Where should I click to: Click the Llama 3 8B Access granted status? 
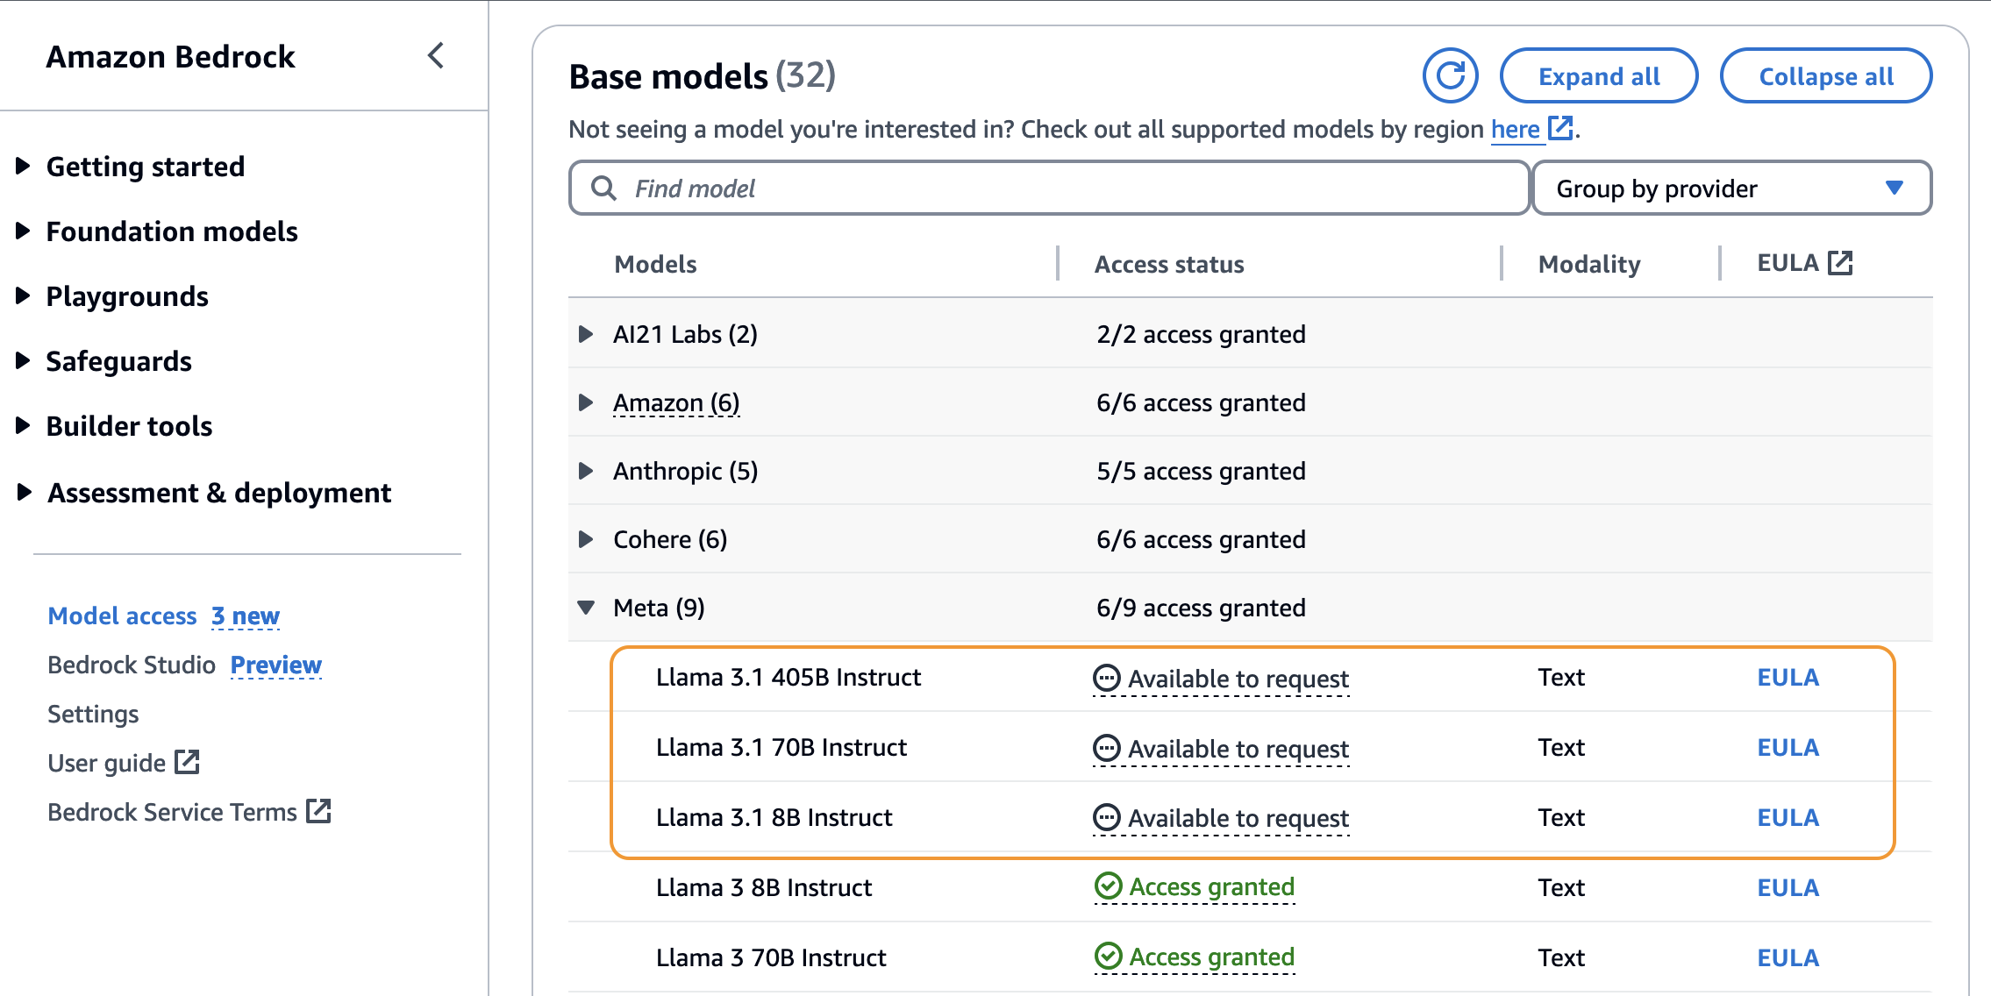[1195, 887]
